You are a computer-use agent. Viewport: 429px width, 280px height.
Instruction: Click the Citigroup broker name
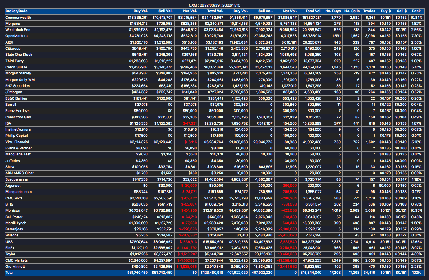13,48
